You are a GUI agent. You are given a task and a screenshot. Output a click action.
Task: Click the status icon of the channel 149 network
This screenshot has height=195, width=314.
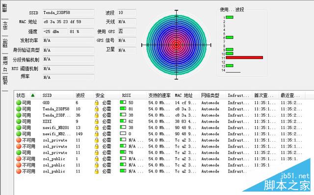click(x=19, y=134)
